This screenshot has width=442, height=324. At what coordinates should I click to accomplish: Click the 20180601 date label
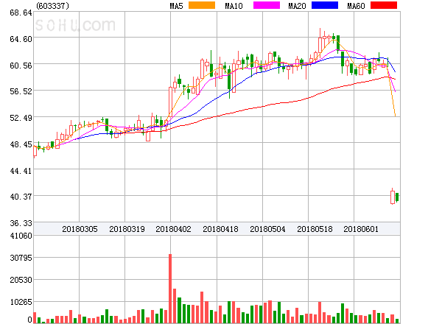tap(361, 229)
